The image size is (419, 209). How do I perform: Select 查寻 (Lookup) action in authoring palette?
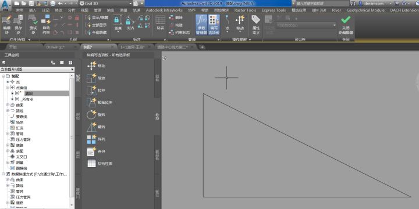click(96, 152)
